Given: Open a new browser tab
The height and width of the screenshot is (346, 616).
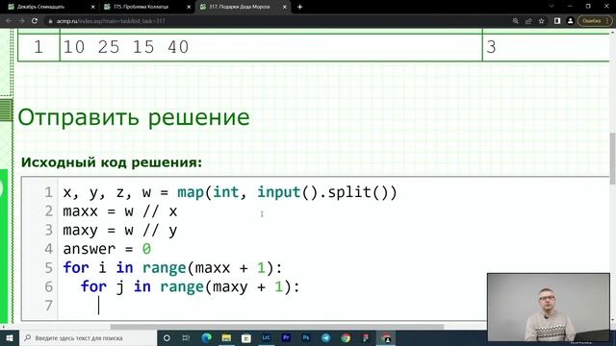Looking at the screenshot, I should (x=299, y=7).
